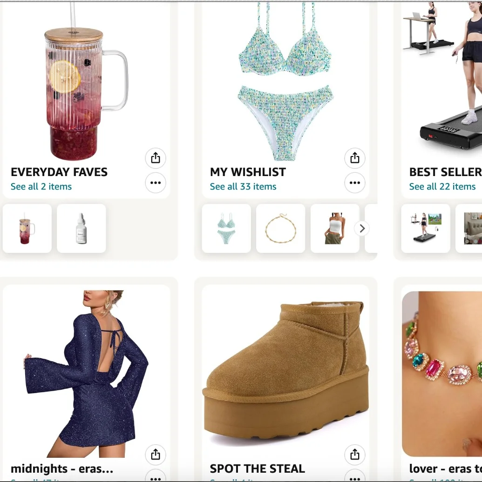The width and height of the screenshot is (482, 482).
Task: Select the white tube top thumbnail
Action: pyautogui.click(x=335, y=228)
